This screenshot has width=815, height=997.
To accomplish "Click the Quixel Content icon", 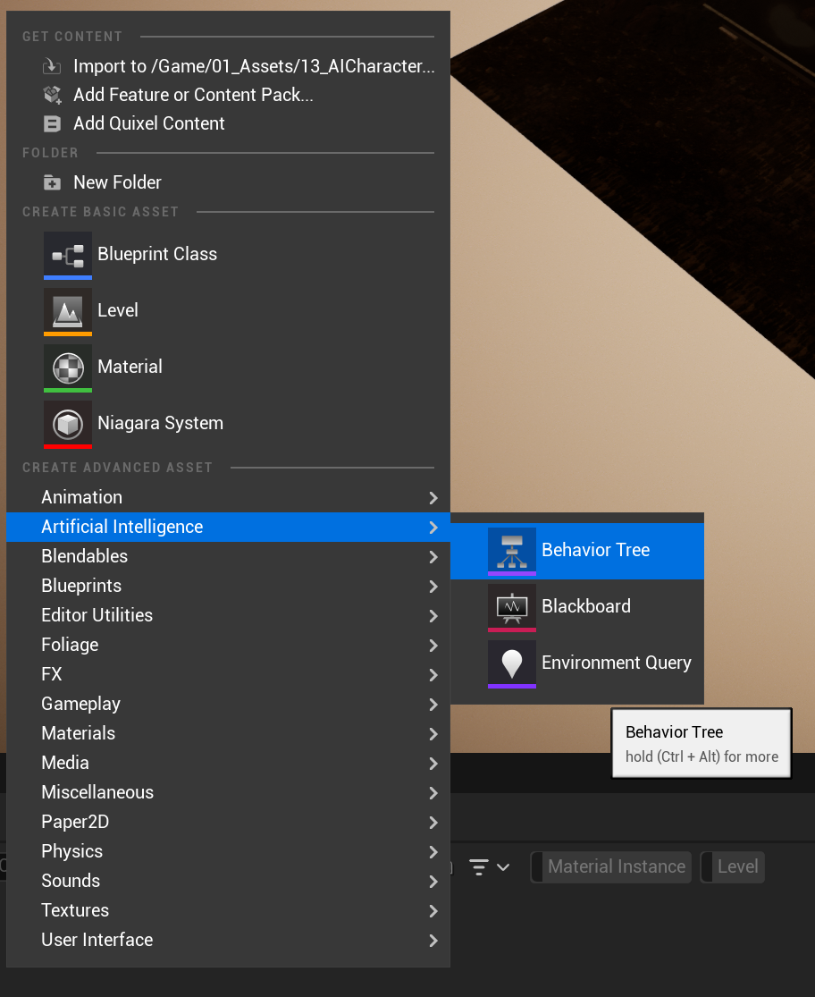I will 52,123.
